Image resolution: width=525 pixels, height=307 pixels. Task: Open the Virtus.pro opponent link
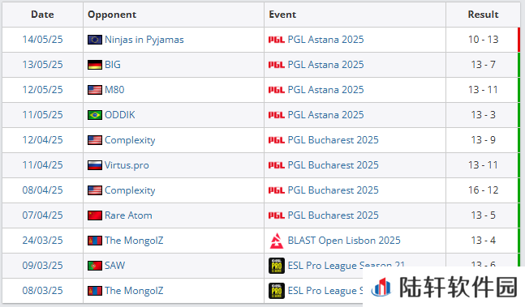127,165
